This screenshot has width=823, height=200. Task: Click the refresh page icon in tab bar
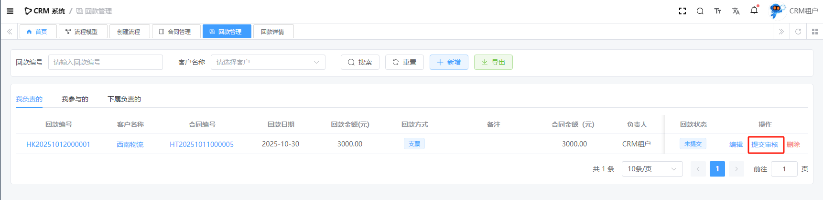click(798, 32)
